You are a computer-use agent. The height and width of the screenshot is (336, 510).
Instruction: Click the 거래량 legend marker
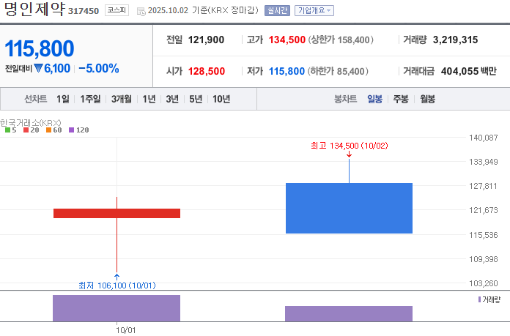coord(479,299)
